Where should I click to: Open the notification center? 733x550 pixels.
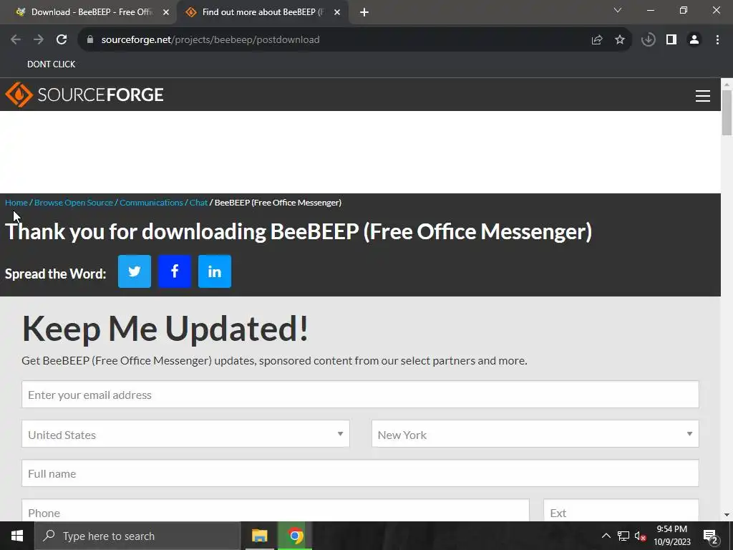click(711, 536)
